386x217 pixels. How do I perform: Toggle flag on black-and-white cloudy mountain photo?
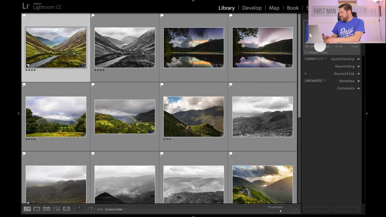coord(231,85)
